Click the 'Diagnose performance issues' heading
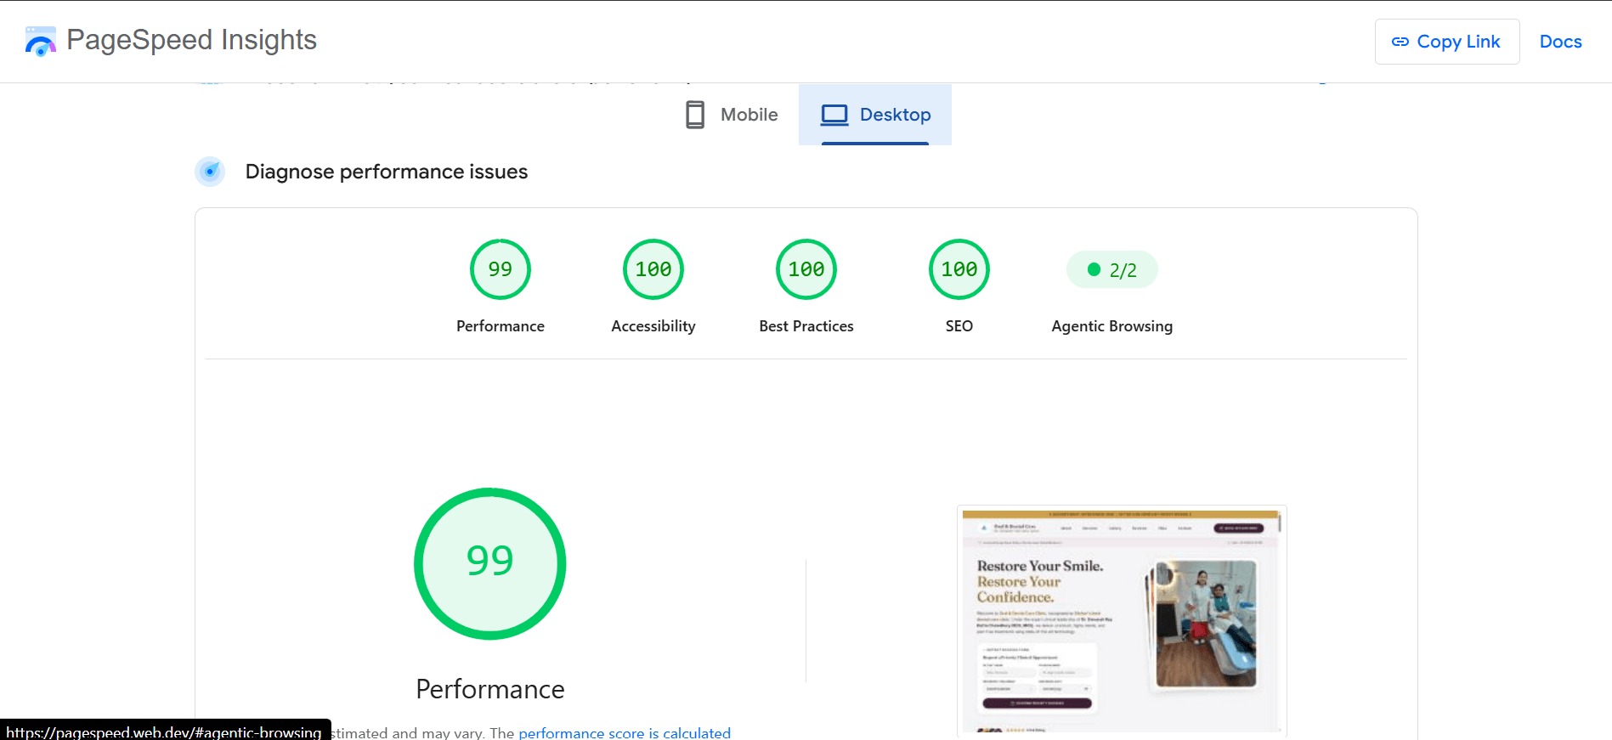Screen dimensions: 1612x740 (x=387, y=172)
